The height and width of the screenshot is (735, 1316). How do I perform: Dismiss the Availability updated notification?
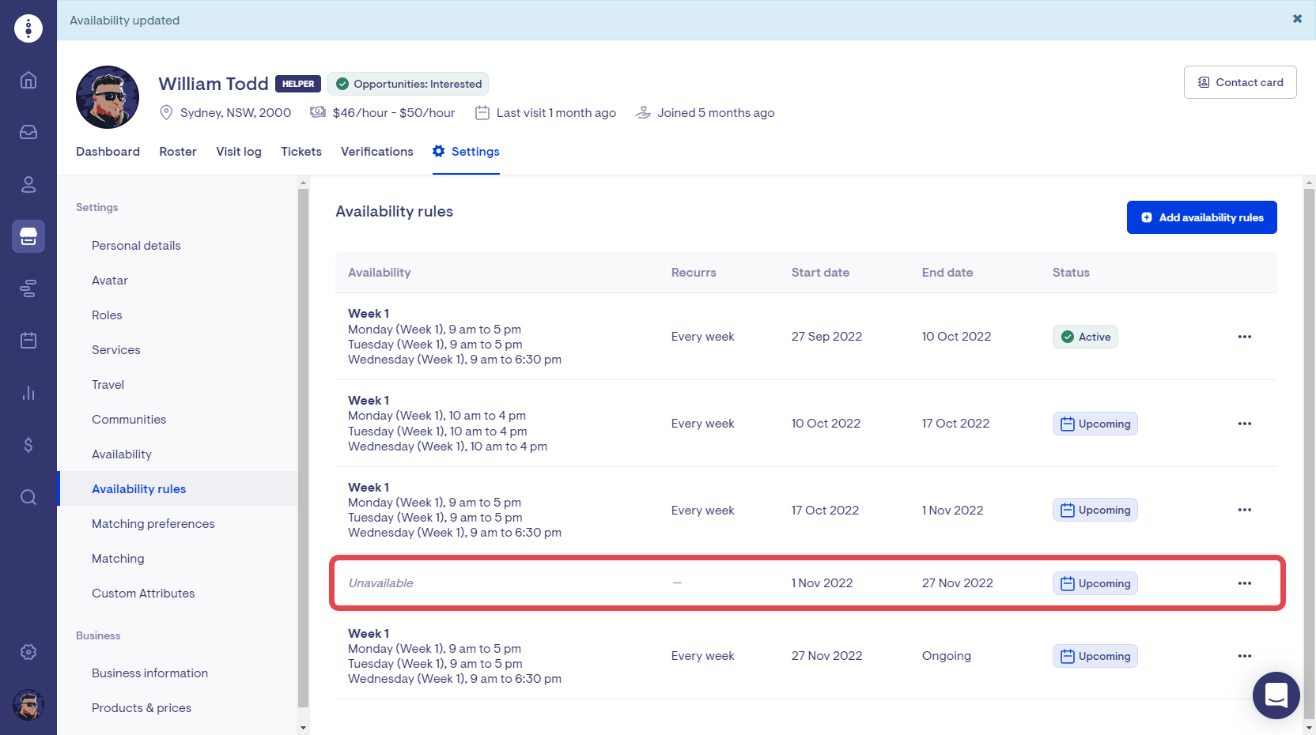(1297, 19)
